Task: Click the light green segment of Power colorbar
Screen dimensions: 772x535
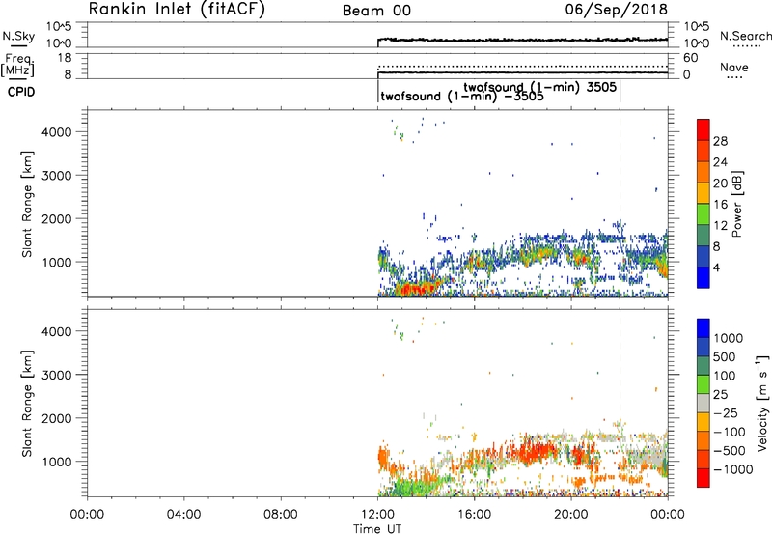Action: click(x=703, y=214)
